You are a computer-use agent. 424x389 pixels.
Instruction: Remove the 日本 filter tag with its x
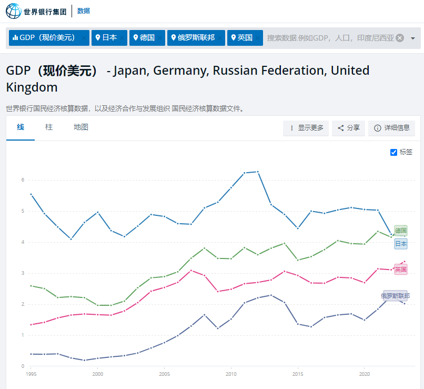(x=122, y=38)
